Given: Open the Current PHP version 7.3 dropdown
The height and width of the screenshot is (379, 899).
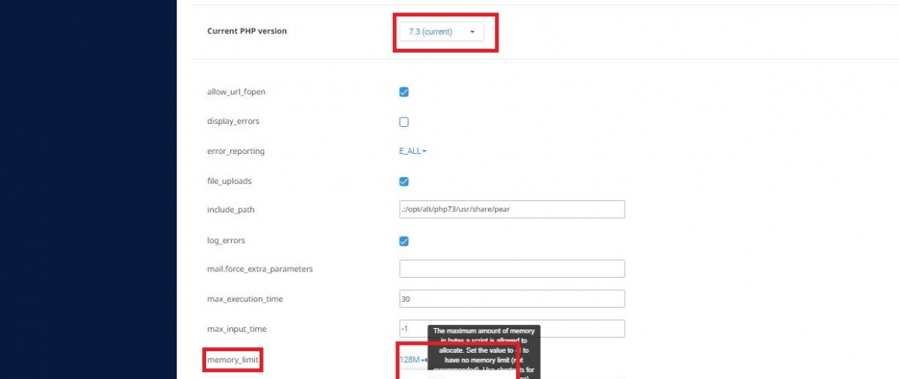Looking at the screenshot, I should [442, 32].
